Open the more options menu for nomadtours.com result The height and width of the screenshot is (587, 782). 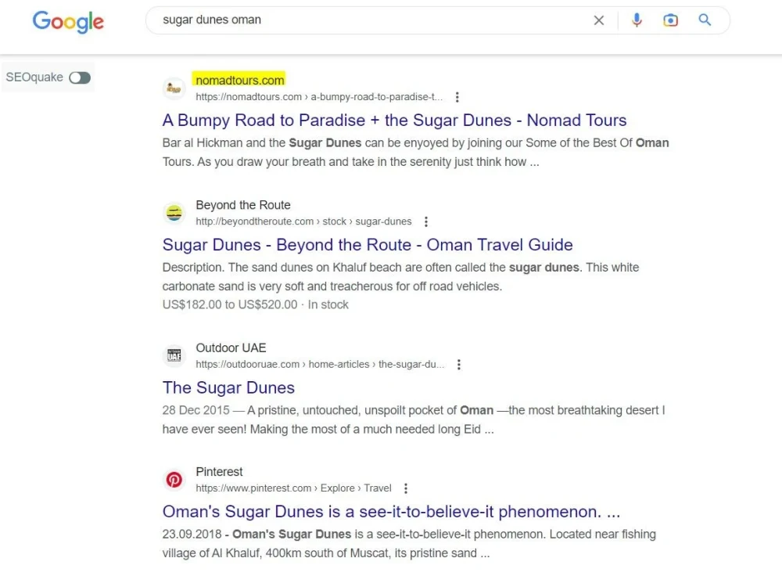point(457,97)
